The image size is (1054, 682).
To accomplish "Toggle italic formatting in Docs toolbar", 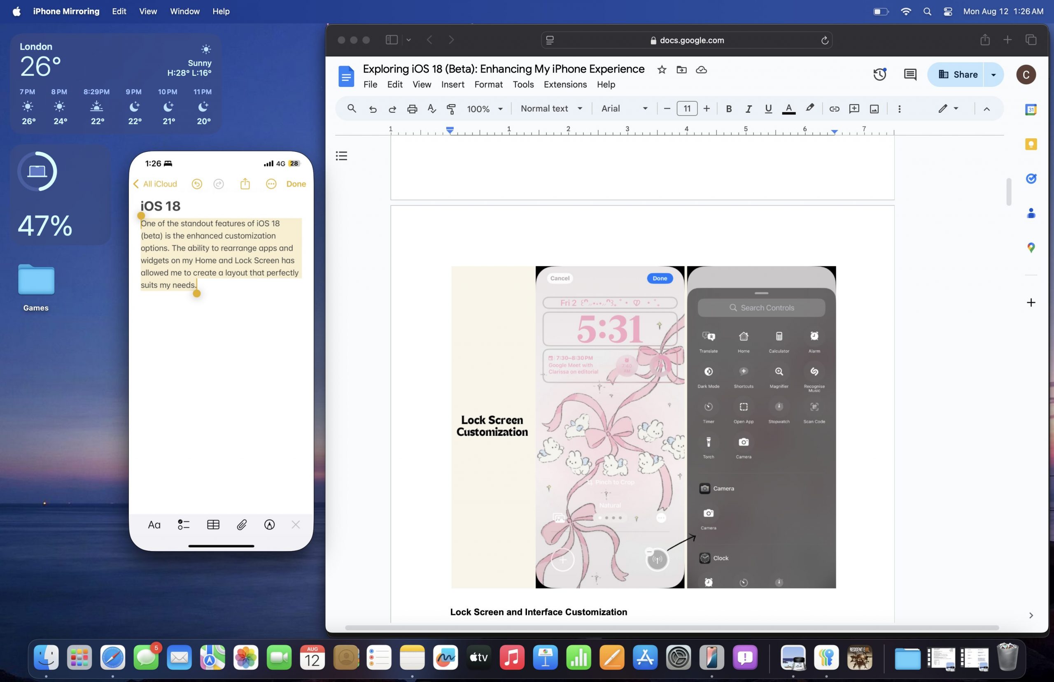I will (749, 109).
